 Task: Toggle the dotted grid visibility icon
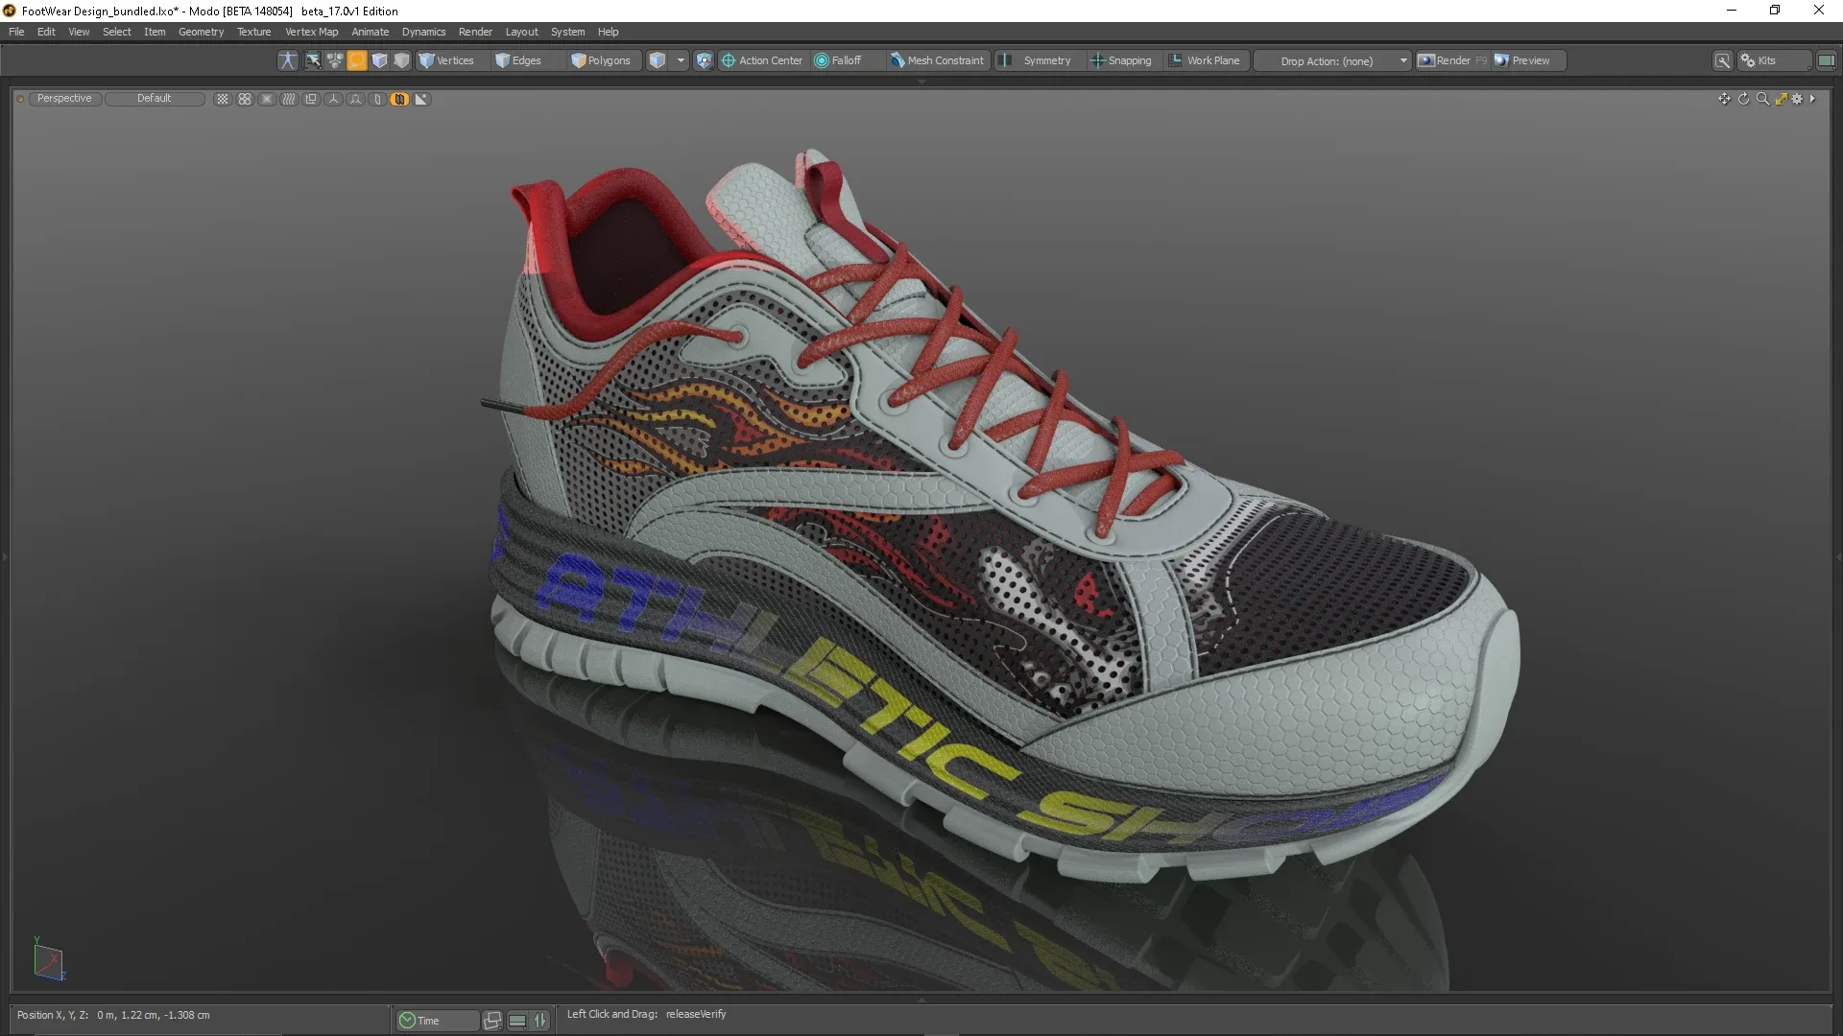(223, 99)
